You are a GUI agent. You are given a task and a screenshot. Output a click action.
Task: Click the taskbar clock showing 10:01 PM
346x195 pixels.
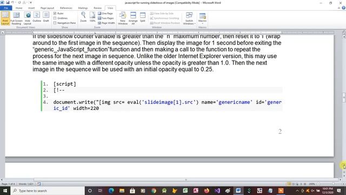coord(328,191)
